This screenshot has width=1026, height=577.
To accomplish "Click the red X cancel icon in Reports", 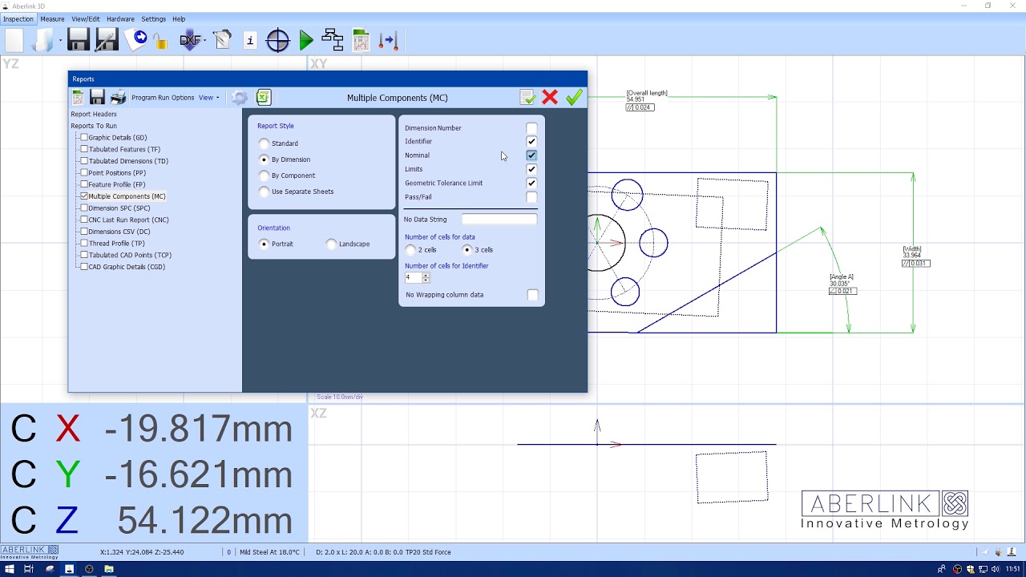I will (550, 98).
